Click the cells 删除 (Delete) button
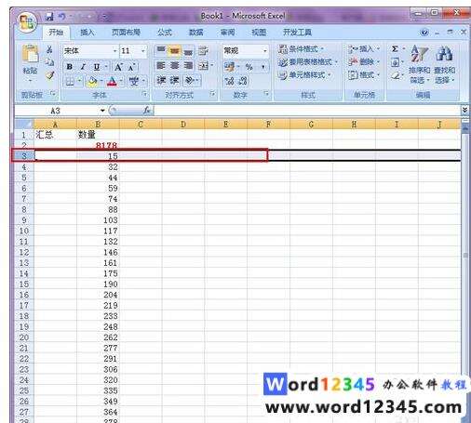 (x=364, y=62)
